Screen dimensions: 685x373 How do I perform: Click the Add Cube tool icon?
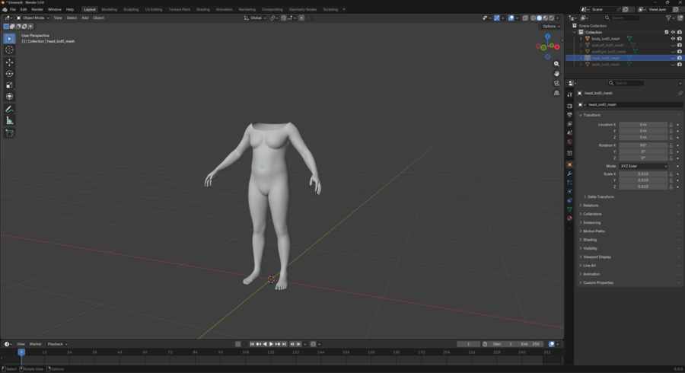point(9,133)
